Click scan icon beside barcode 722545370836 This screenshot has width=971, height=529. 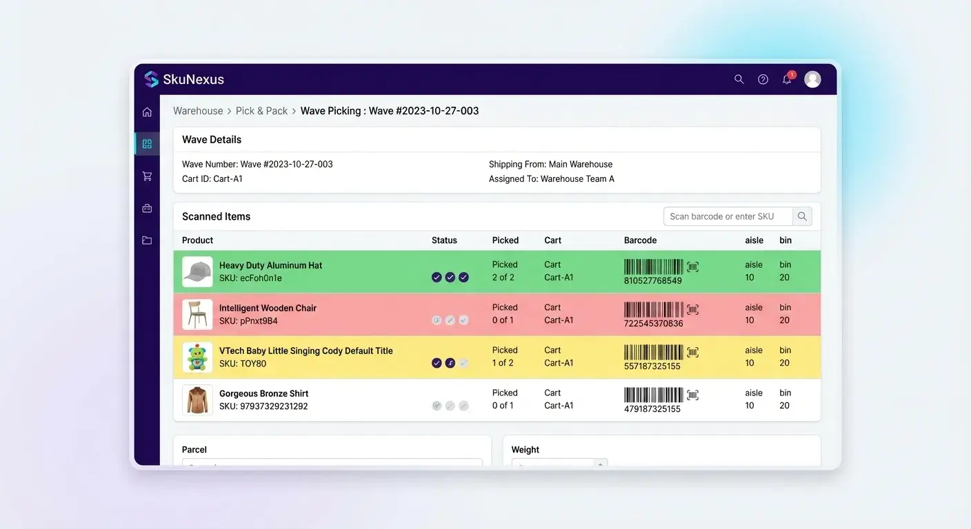click(693, 310)
